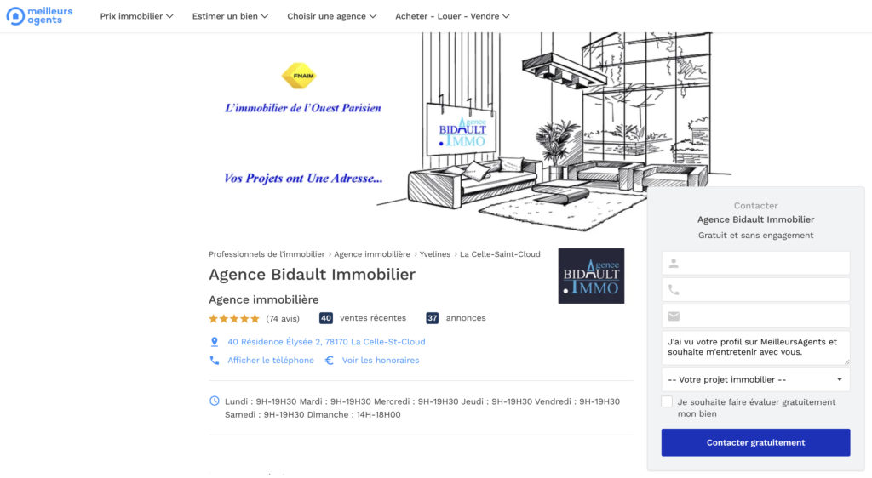Expand the Estimer un bien menu
Image resolution: width=872 pixels, height=478 pixels.
[230, 16]
